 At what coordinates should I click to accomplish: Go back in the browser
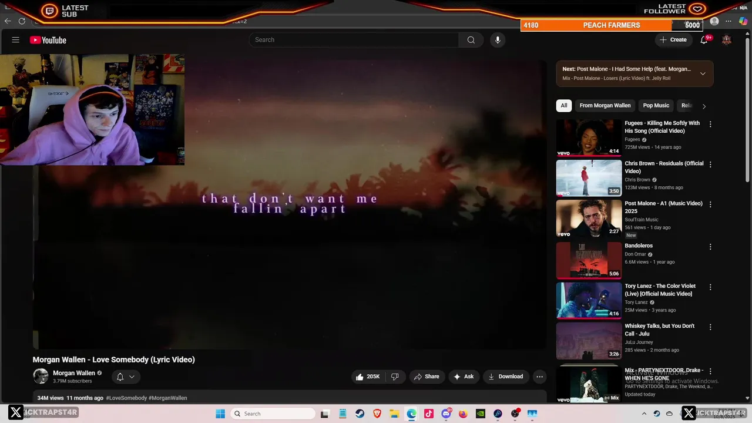pos(8,21)
